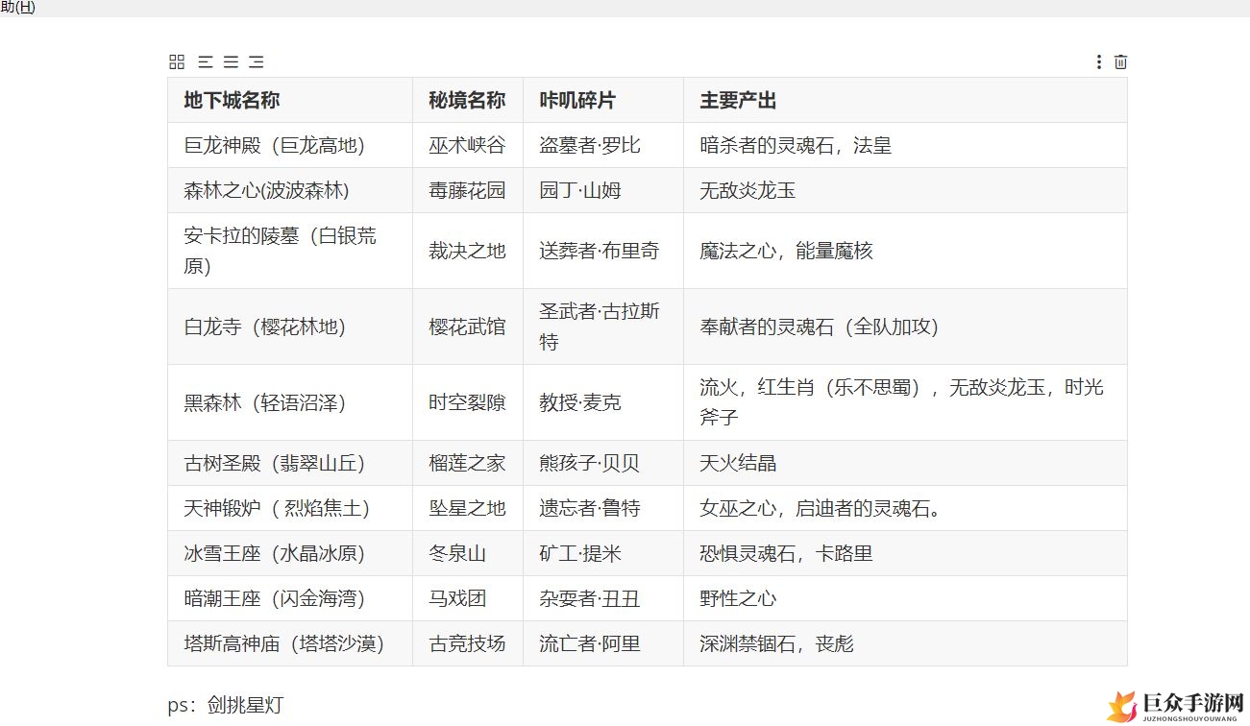Click the cell starting with 流火，红生肖

(x=905, y=402)
